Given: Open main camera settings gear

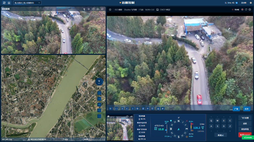Looking at the screenshot, I should tap(250, 10).
